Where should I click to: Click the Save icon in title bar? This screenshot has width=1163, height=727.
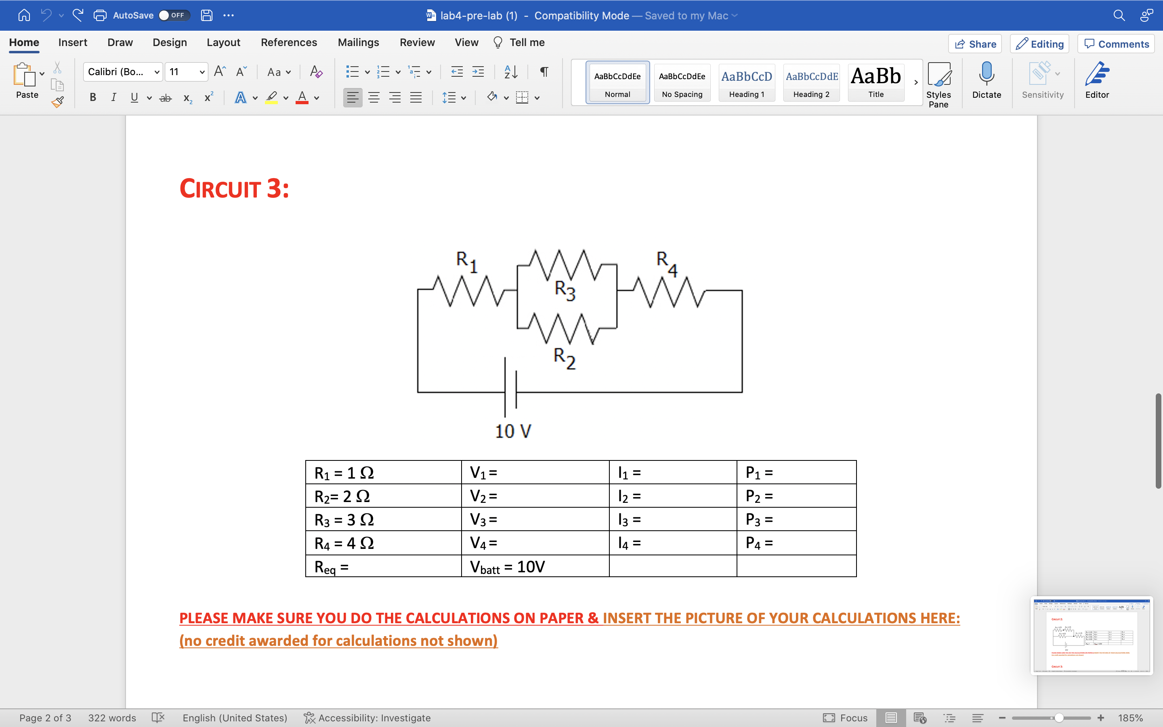pyautogui.click(x=207, y=15)
